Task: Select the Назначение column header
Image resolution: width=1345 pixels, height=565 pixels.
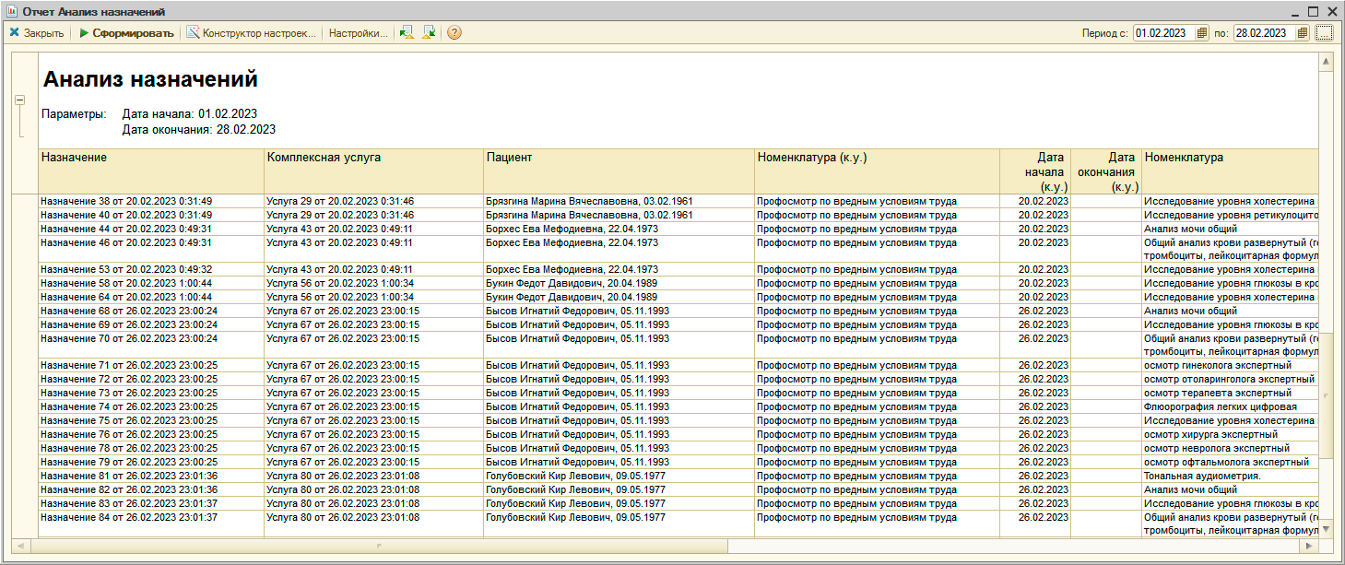Action: pos(74,158)
